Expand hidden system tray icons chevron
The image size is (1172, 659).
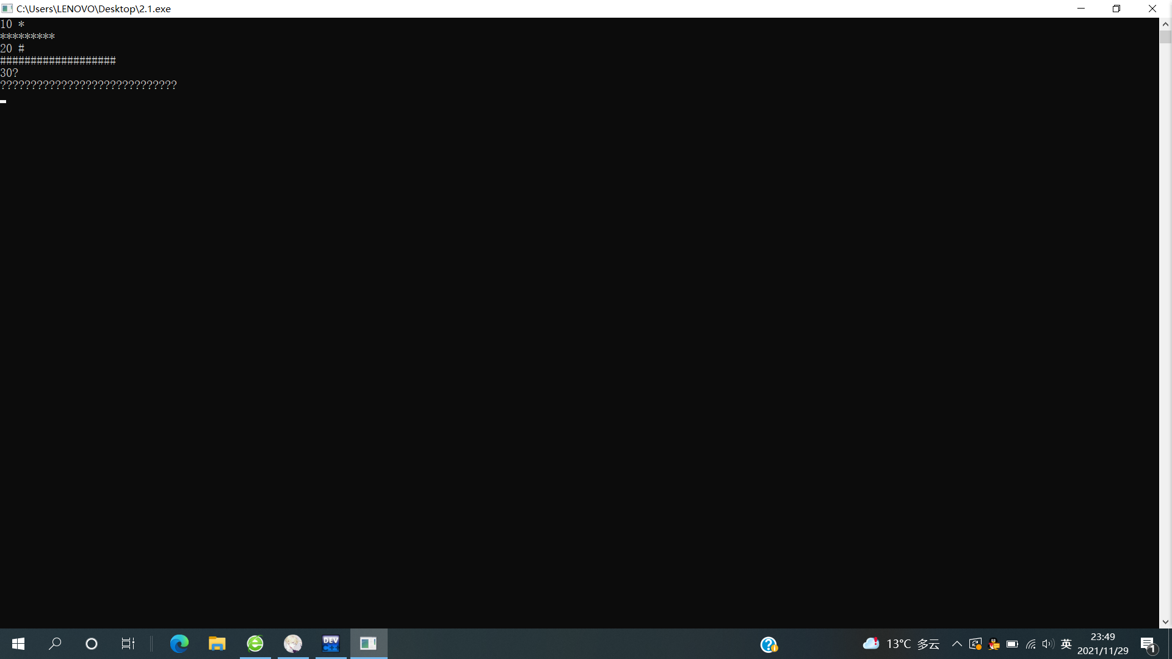[x=957, y=644]
